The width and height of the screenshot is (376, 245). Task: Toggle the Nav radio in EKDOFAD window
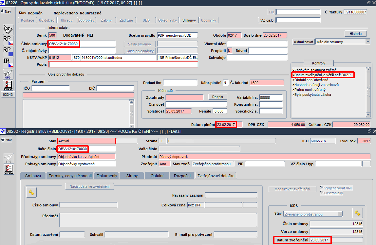[x=2, y=11]
